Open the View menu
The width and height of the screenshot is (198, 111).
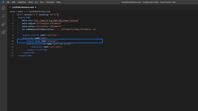click(30, 2)
